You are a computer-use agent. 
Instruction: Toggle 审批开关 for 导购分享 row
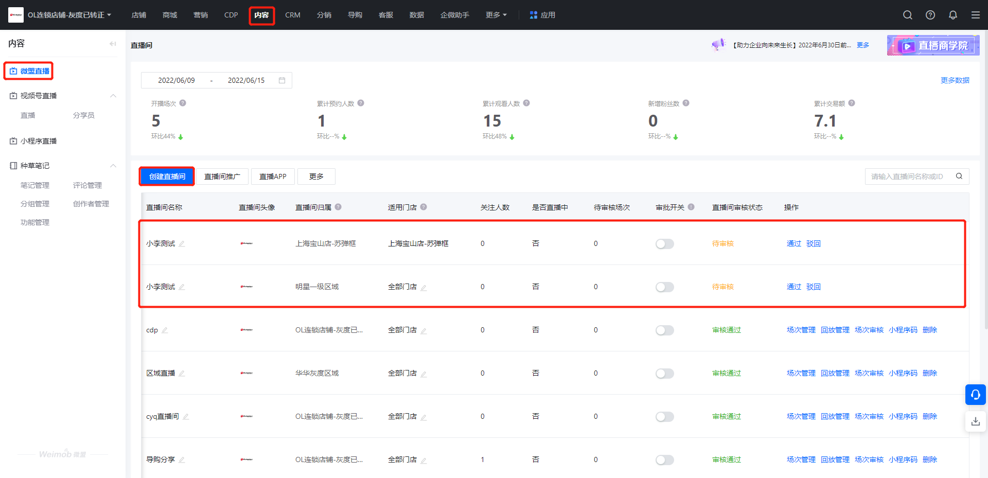click(x=664, y=460)
